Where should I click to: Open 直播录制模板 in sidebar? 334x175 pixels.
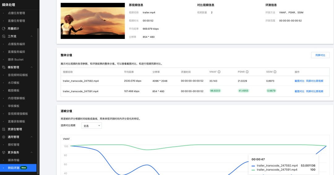click(x=16, y=121)
